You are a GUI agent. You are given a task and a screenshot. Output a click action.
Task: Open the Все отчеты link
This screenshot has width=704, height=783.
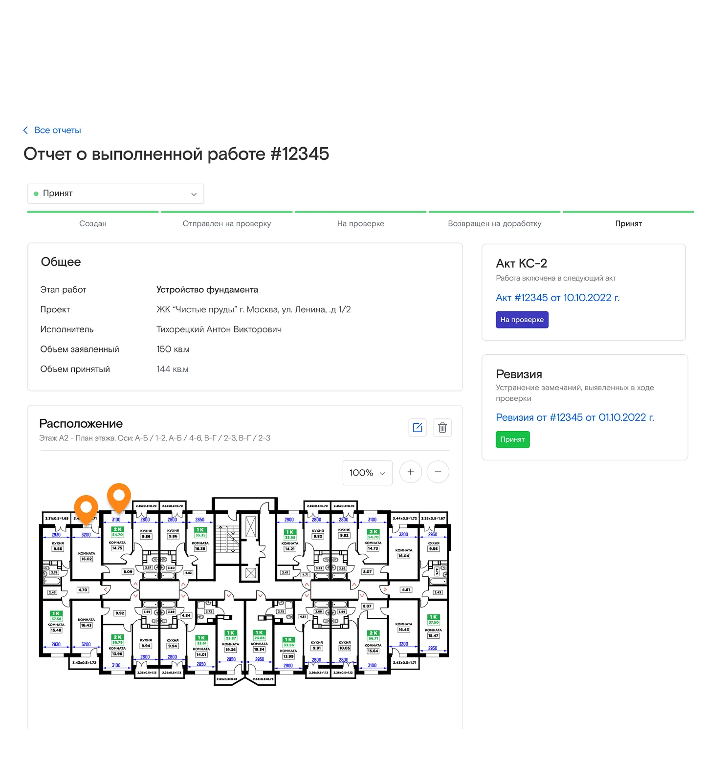point(58,130)
